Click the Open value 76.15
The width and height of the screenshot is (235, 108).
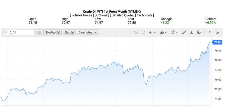tap(33, 23)
